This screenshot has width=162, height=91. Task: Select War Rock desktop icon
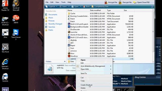tap(5, 48)
